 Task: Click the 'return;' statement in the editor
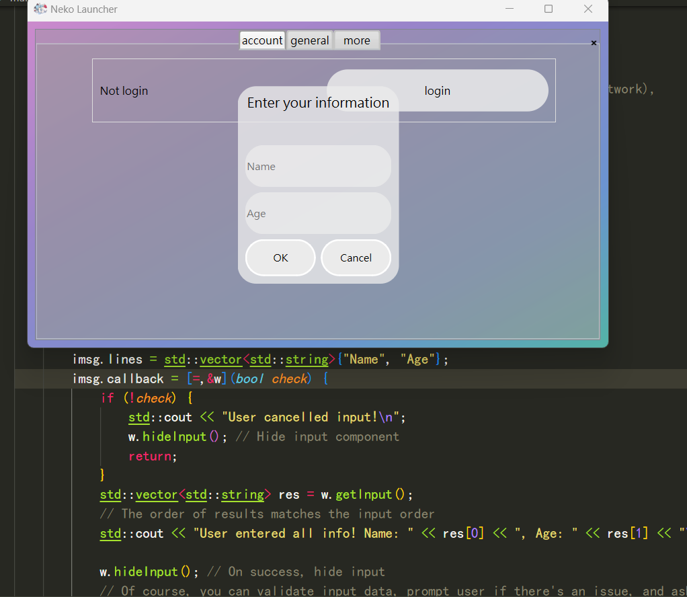click(153, 456)
